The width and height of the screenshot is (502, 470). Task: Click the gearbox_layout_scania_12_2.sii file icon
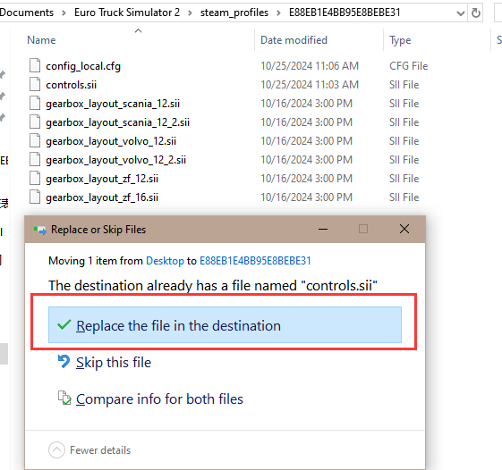click(35, 122)
